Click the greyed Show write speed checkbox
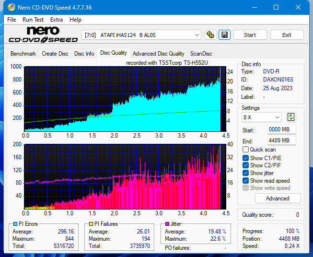 coord(245,188)
